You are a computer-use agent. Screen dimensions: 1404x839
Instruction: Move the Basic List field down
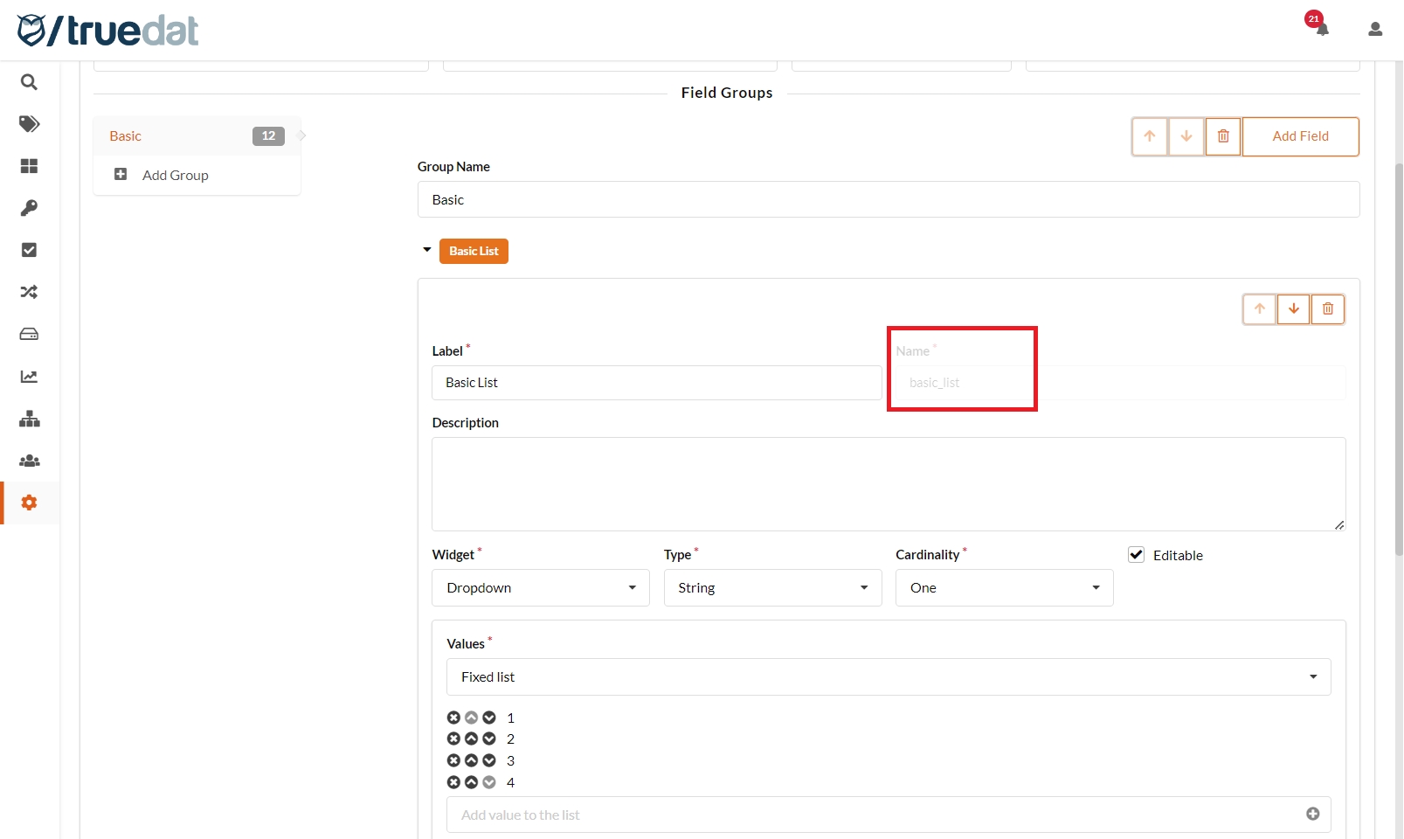[1293, 309]
